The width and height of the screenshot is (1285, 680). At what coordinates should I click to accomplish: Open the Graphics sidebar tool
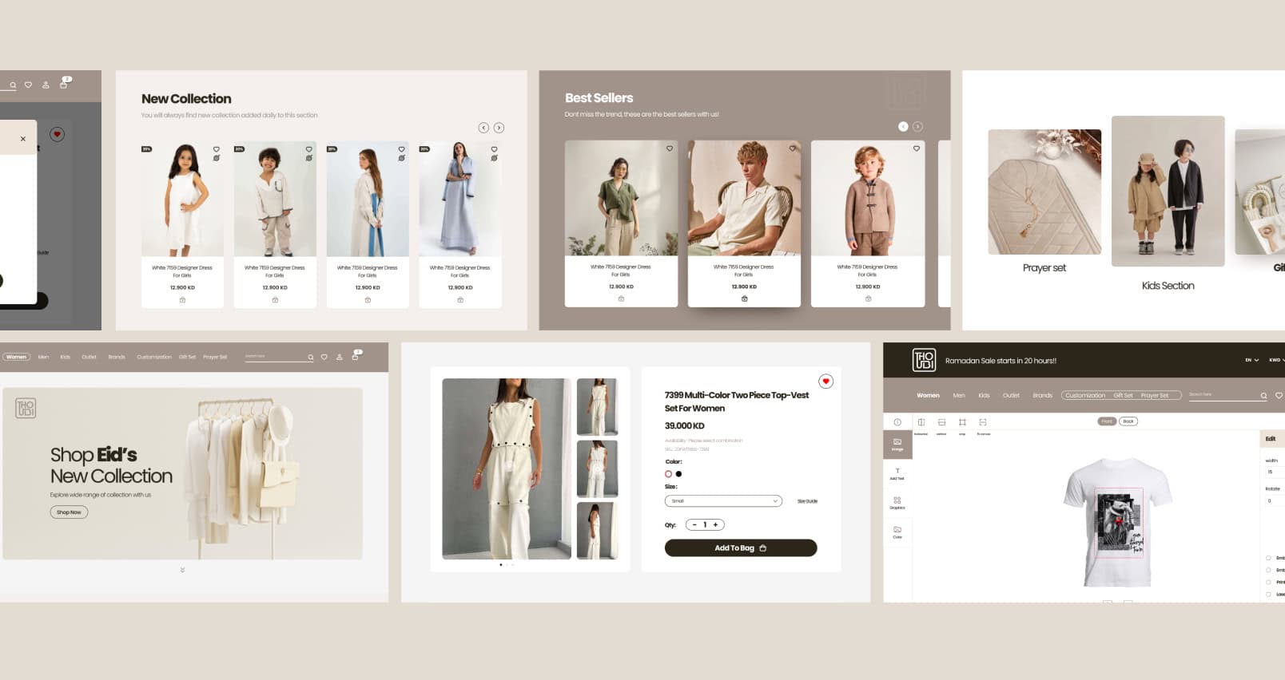(897, 503)
